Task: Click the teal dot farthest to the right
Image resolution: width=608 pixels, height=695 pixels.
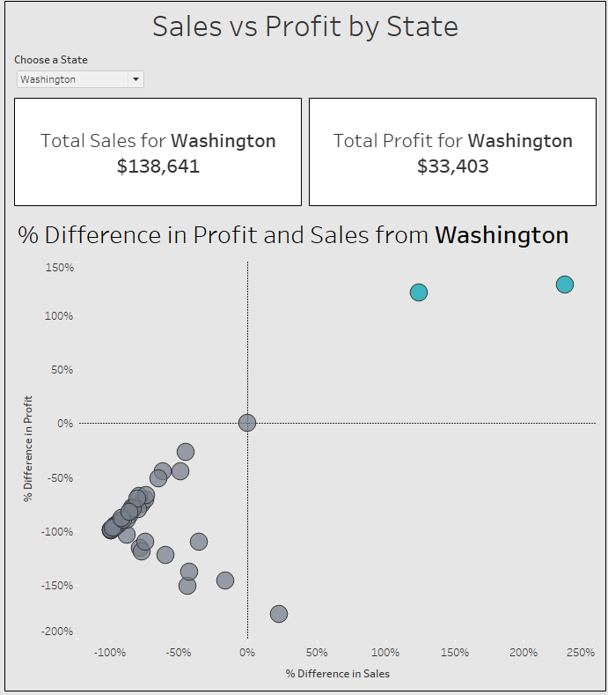Action: [x=565, y=284]
